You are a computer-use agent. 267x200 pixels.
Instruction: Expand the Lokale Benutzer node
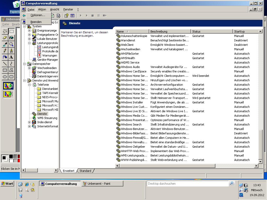click(x=29, y=39)
